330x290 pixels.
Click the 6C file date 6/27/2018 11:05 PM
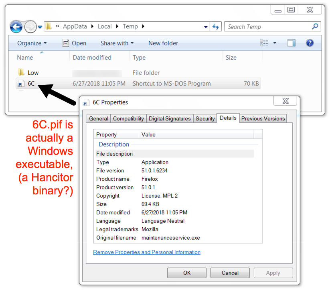tap(99, 84)
